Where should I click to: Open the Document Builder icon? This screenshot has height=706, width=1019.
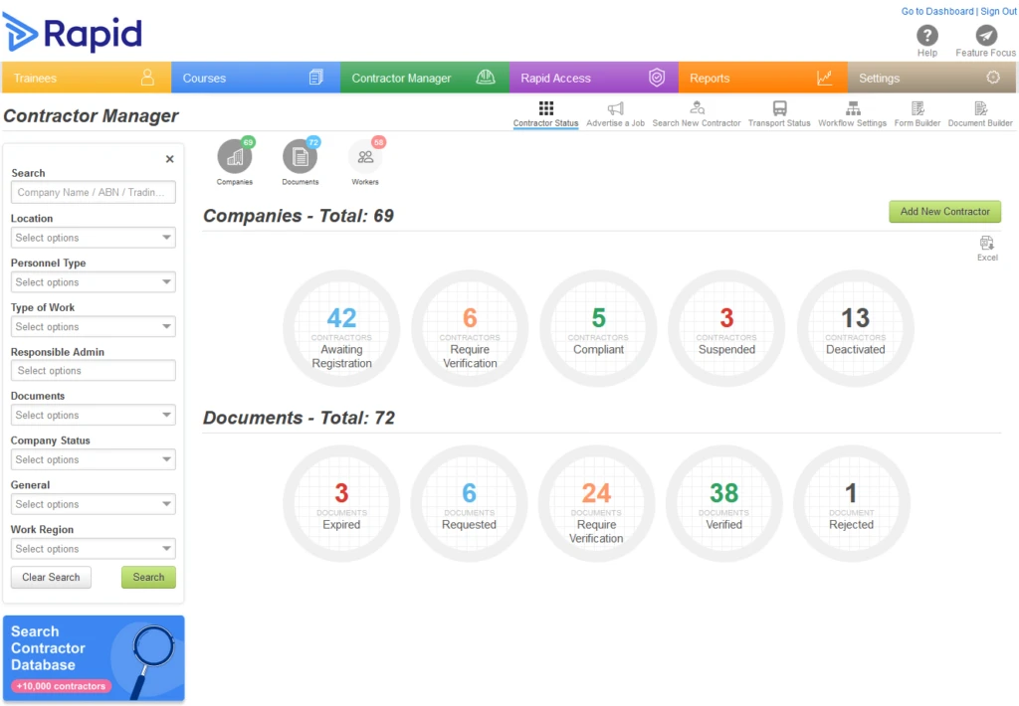980,107
